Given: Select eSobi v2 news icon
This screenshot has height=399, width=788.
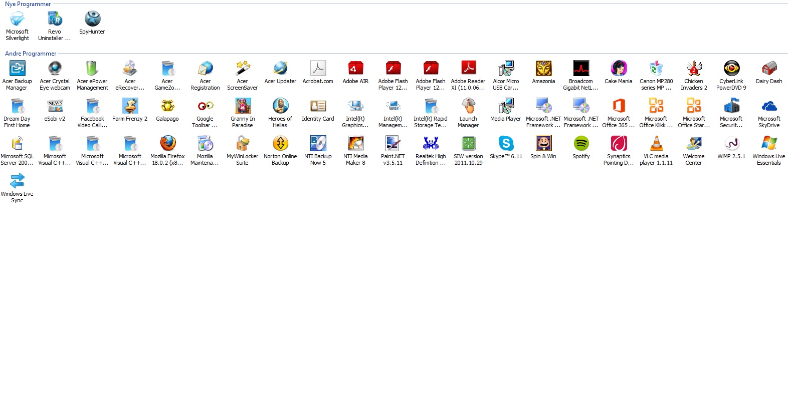Looking at the screenshot, I should [55, 106].
